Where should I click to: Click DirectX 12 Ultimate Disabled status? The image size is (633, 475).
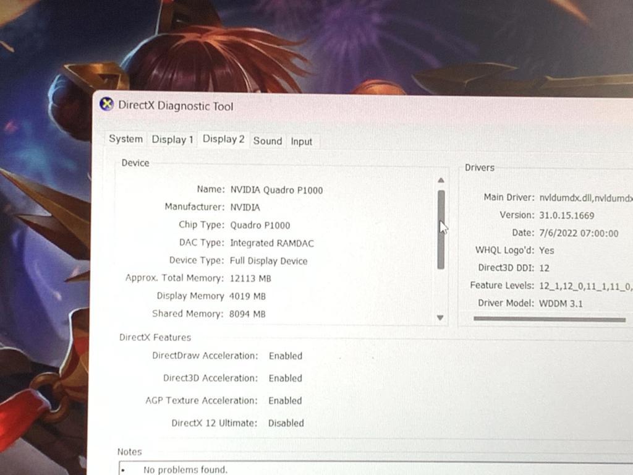pyautogui.click(x=286, y=423)
